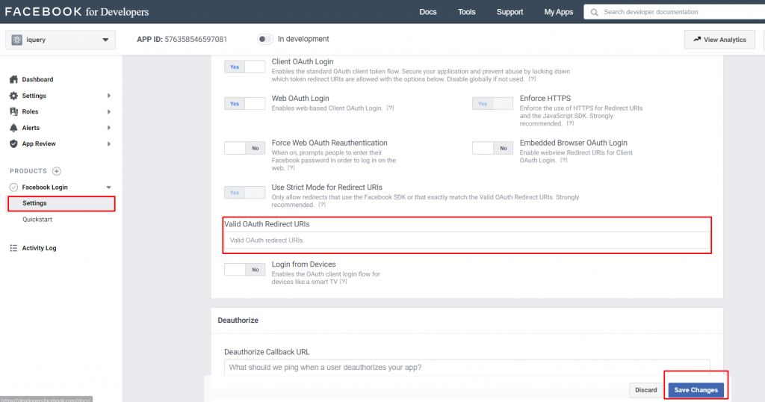Screen dimensions: 765x402
Task: Open Docs in top navigation
Action: point(428,12)
